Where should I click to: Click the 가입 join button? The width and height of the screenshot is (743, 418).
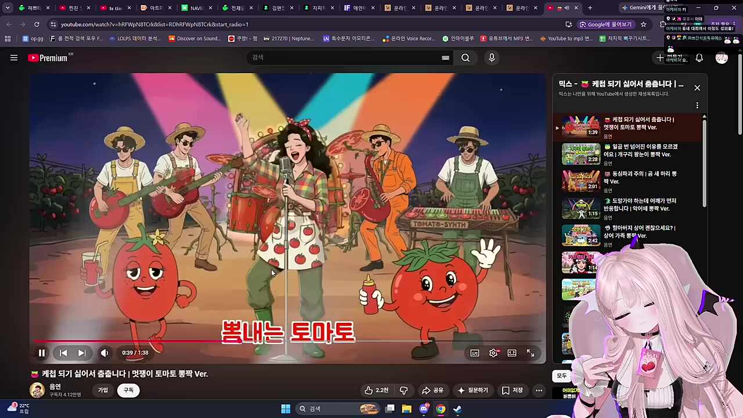(x=103, y=390)
